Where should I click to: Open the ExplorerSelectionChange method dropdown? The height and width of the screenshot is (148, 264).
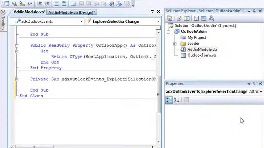pyautogui.click(x=158, y=21)
